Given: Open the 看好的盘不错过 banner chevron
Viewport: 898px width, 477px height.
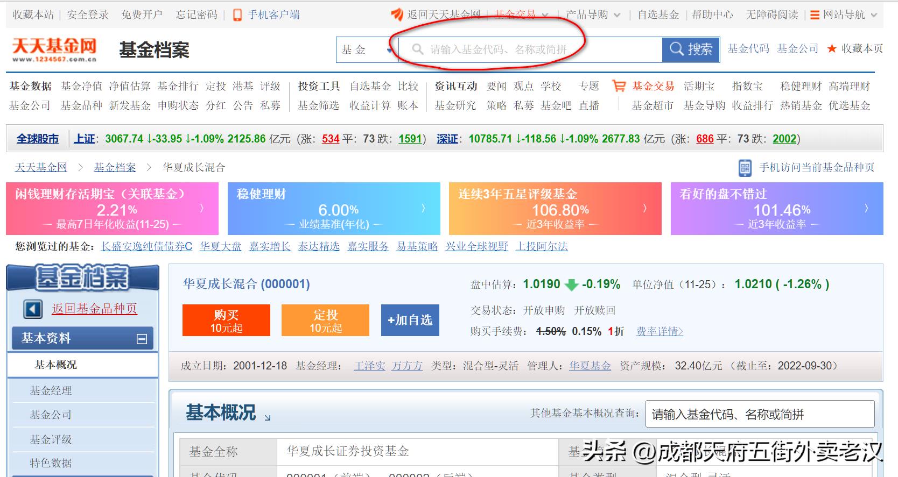Looking at the screenshot, I should pyautogui.click(x=866, y=208).
